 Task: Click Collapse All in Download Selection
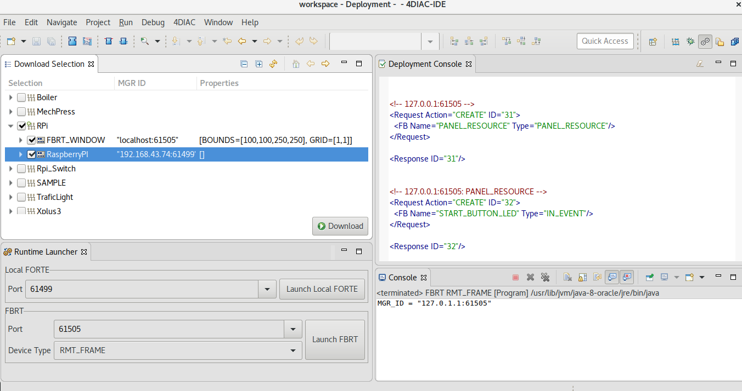coord(244,64)
